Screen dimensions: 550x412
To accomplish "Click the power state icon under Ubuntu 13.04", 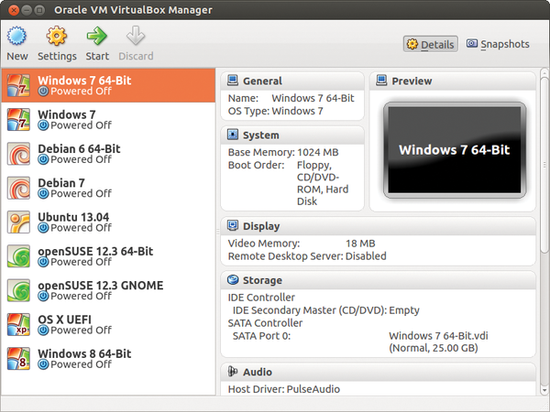I will point(43,228).
